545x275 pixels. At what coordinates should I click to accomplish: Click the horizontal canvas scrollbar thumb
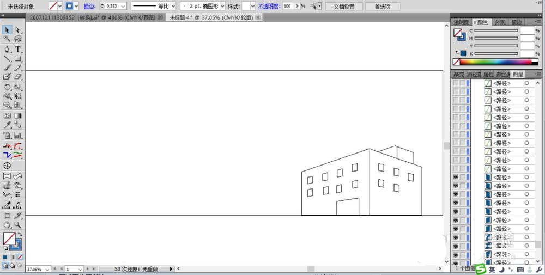click(311, 269)
